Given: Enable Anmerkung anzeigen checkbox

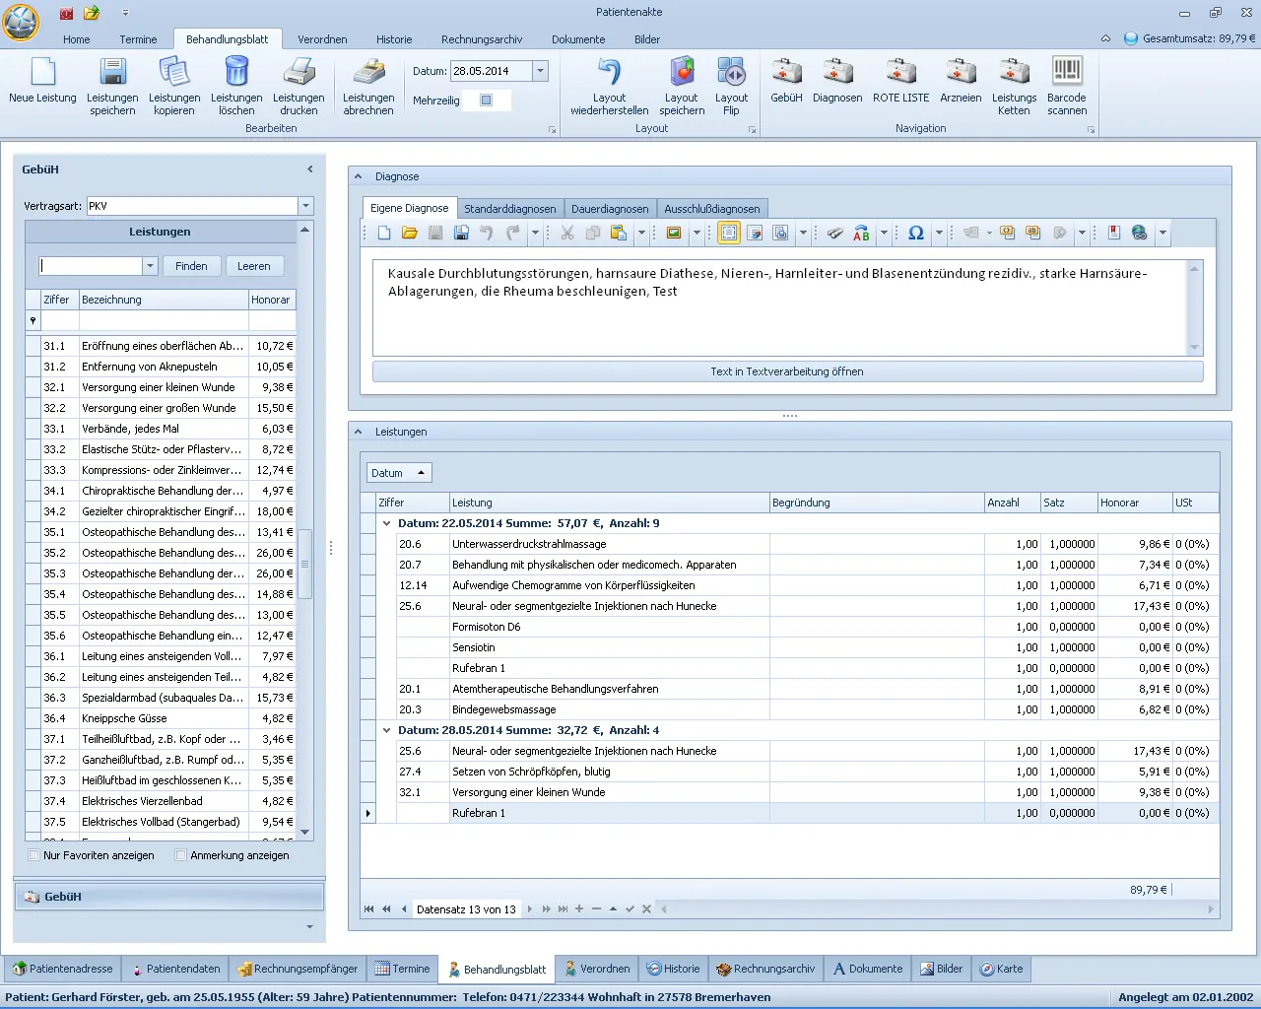Looking at the screenshot, I should click(x=181, y=855).
